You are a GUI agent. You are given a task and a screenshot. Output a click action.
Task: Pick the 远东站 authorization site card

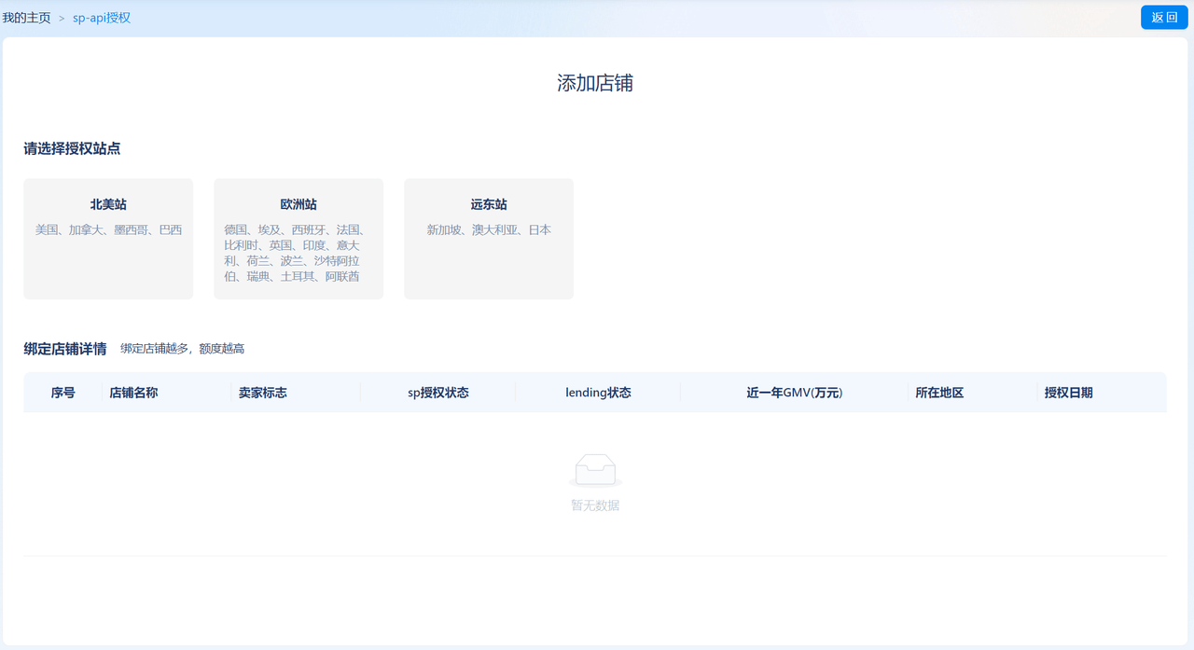[x=489, y=239]
